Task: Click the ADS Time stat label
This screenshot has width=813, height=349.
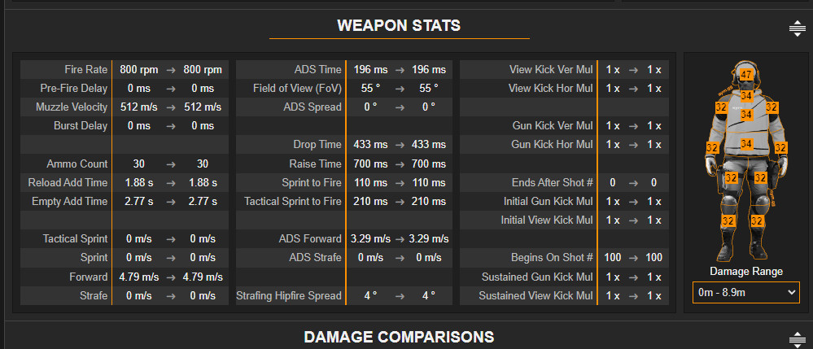Action: click(x=318, y=70)
